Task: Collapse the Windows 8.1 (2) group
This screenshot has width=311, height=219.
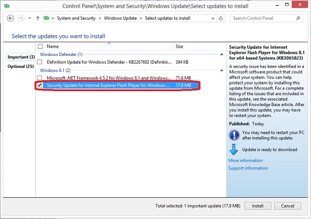Action: pos(221,70)
